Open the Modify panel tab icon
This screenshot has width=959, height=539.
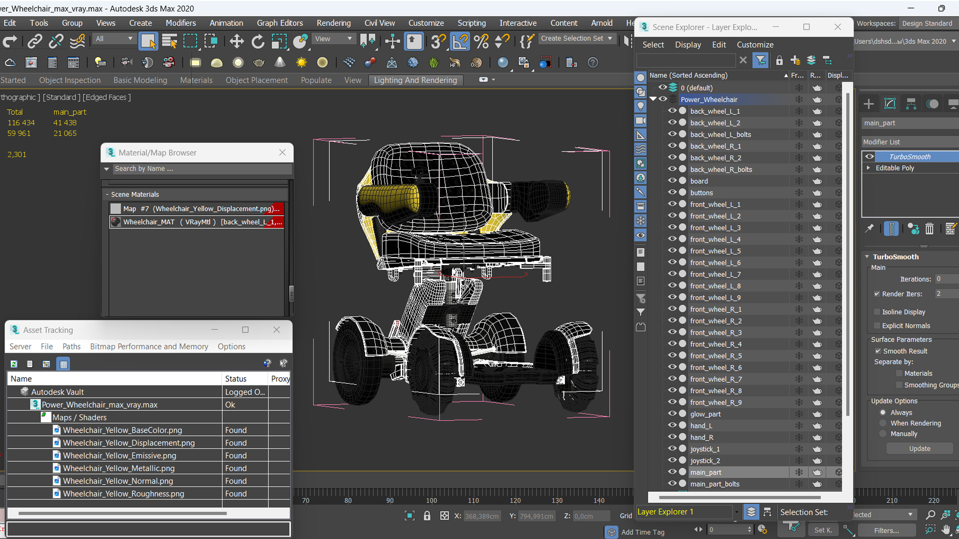[890, 104]
